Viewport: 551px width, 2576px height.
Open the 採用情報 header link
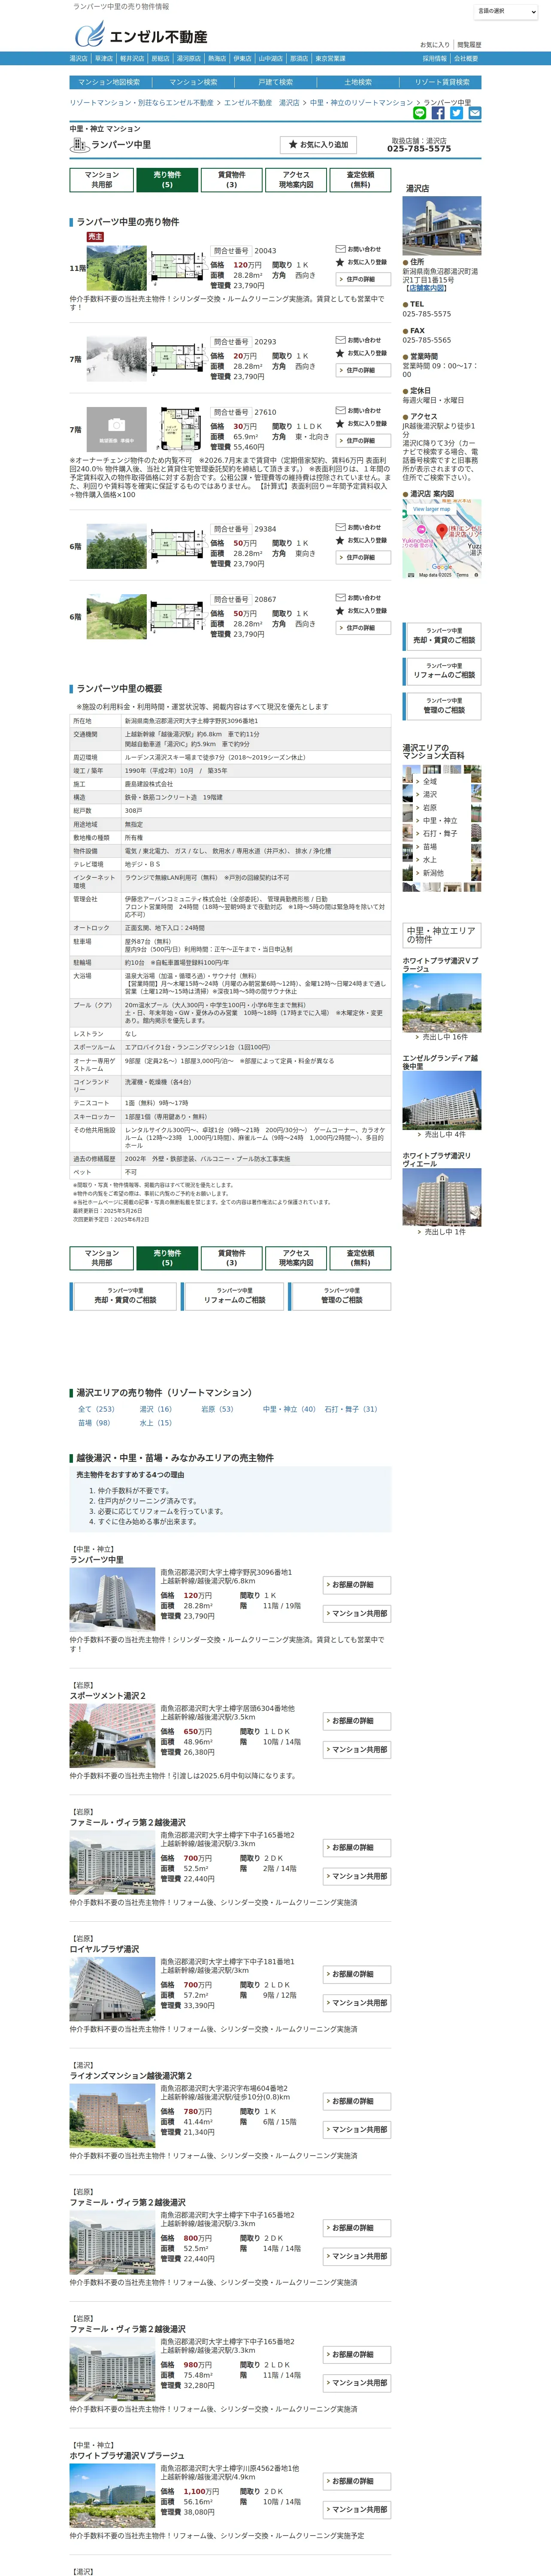pyautogui.click(x=434, y=59)
